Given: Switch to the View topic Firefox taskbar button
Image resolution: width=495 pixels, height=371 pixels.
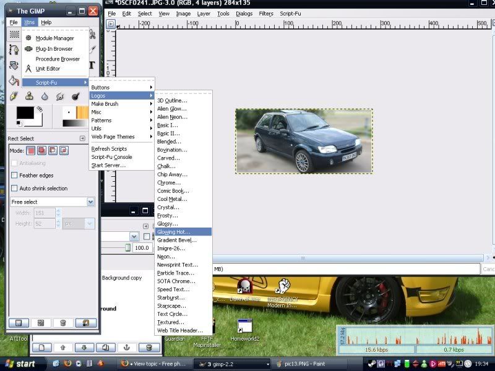Looking at the screenshot, I should pyautogui.click(x=155, y=364).
